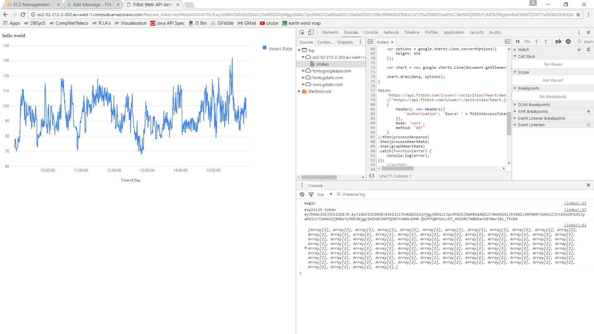Open the GMail bookmark

point(247,23)
